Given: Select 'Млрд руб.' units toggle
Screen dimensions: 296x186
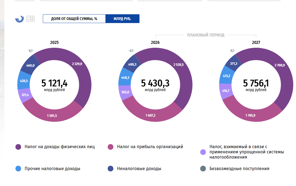Looking at the screenshot, I should click(x=122, y=19).
